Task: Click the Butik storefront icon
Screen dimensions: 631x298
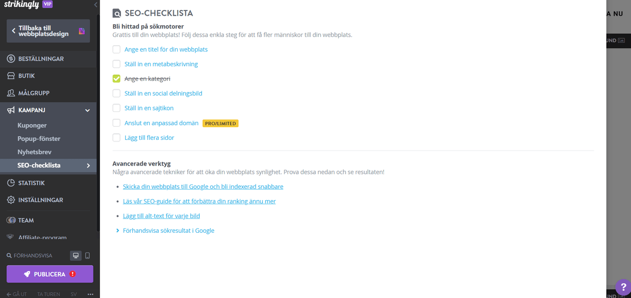Action: coord(11,76)
